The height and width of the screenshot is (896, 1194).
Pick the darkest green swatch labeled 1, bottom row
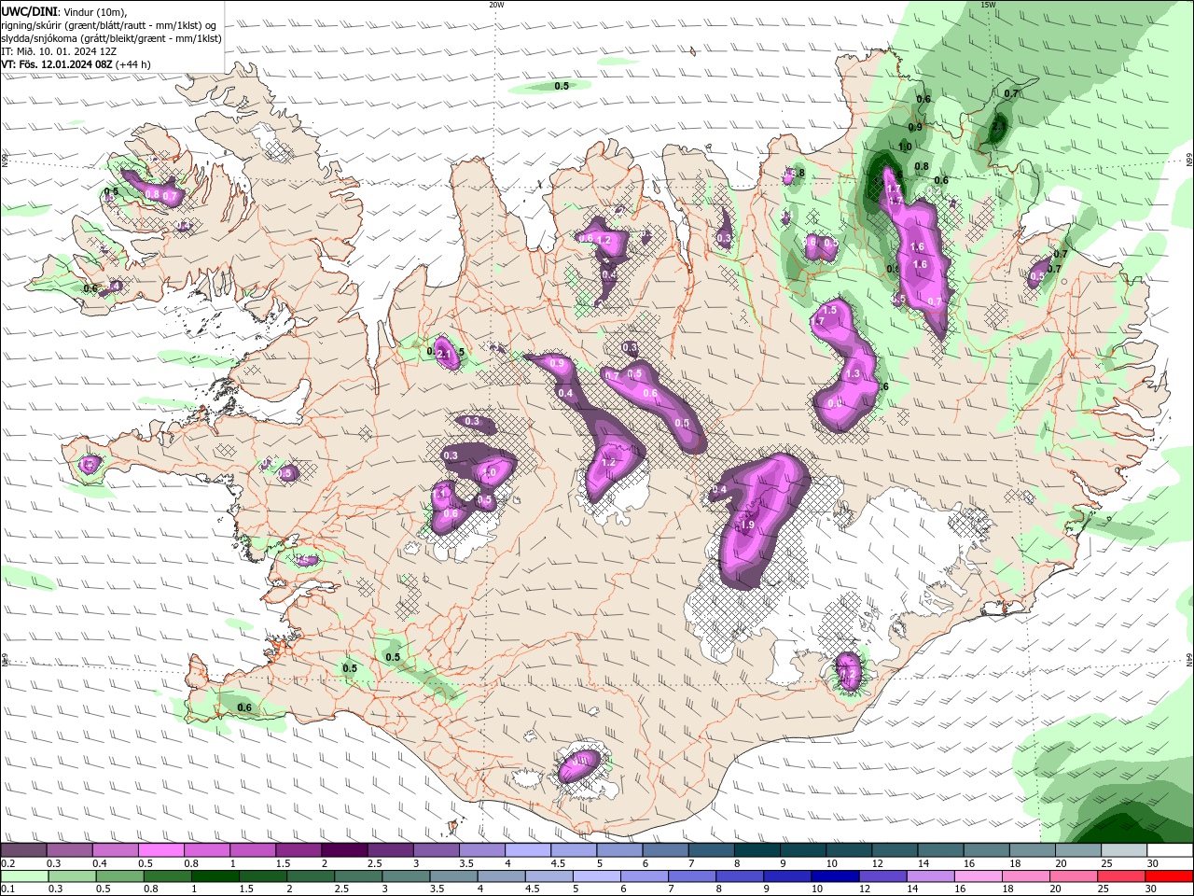(215, 876)
